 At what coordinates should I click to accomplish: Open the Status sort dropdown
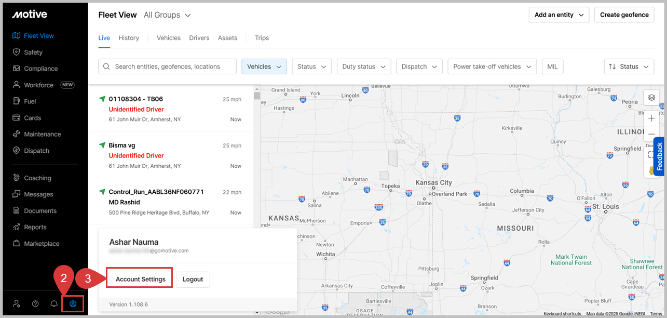629,67
